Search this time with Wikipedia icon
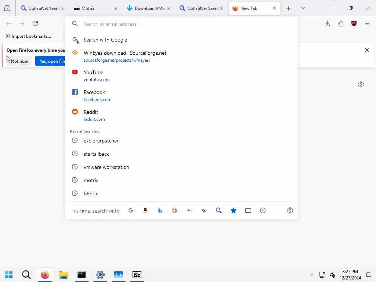376x282 pixels. click(204, 210)
